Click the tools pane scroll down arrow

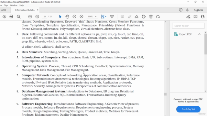(206, 91)
